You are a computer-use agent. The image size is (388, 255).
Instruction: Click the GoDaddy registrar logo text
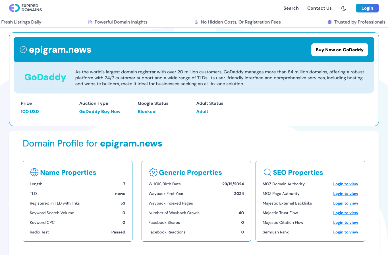[x=45, y=77]
